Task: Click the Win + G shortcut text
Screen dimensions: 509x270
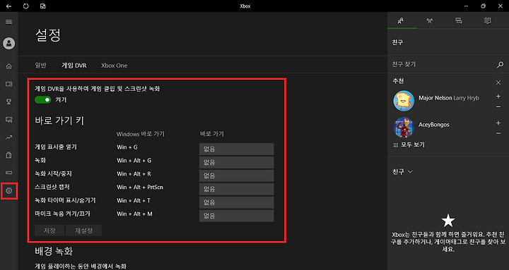Action: pos(127,147)
